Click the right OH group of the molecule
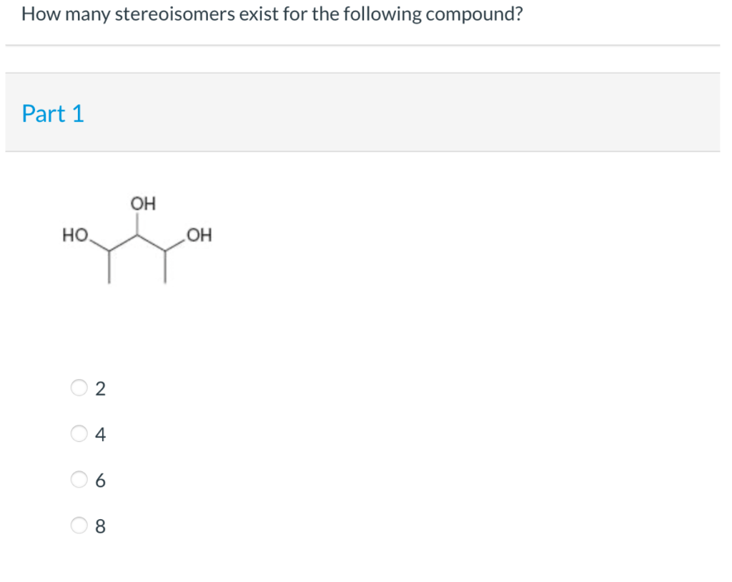732x582 pixels. pyautogui.click(x=199, y=235)
